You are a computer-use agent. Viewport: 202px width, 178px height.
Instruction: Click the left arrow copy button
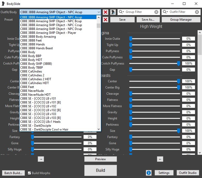(x=160, y=159)
